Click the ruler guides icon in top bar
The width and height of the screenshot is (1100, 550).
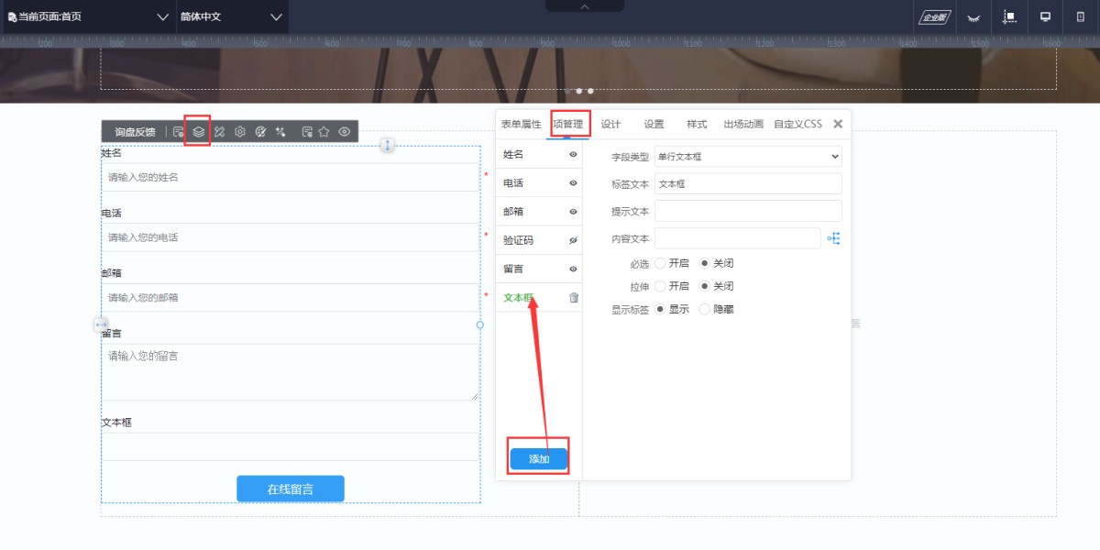(1009, 16)
